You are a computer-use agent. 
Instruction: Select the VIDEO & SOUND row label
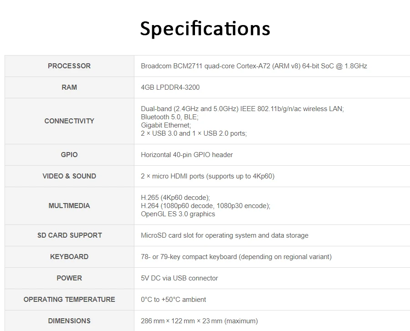click(69, 176)
